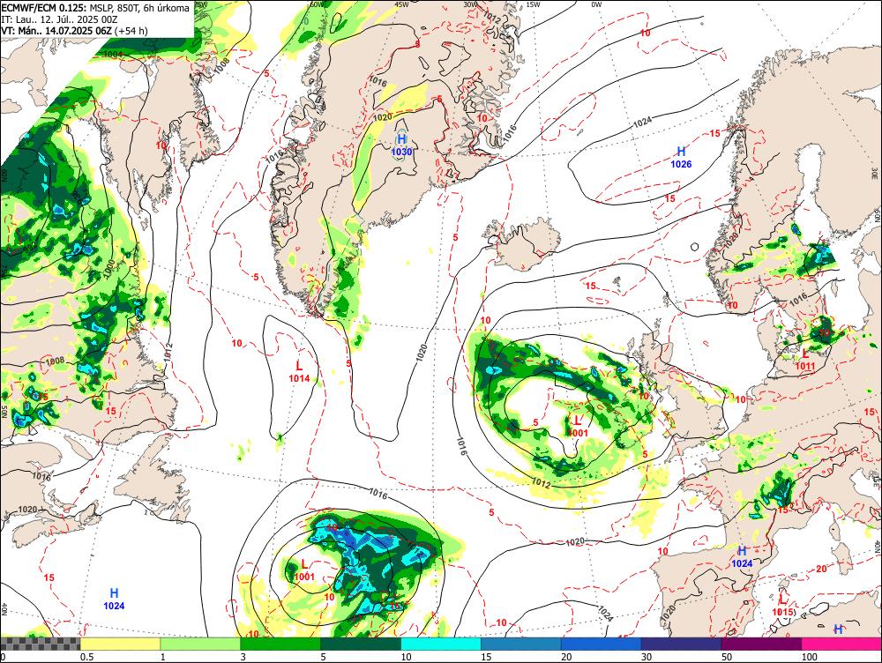Click the light green 1–3 mm legend swatch
The image size is (882, 663).
(200, 644)
